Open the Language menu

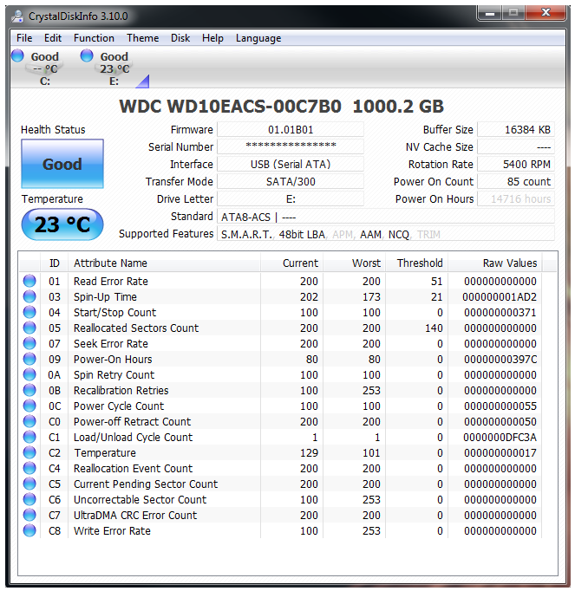258,38
